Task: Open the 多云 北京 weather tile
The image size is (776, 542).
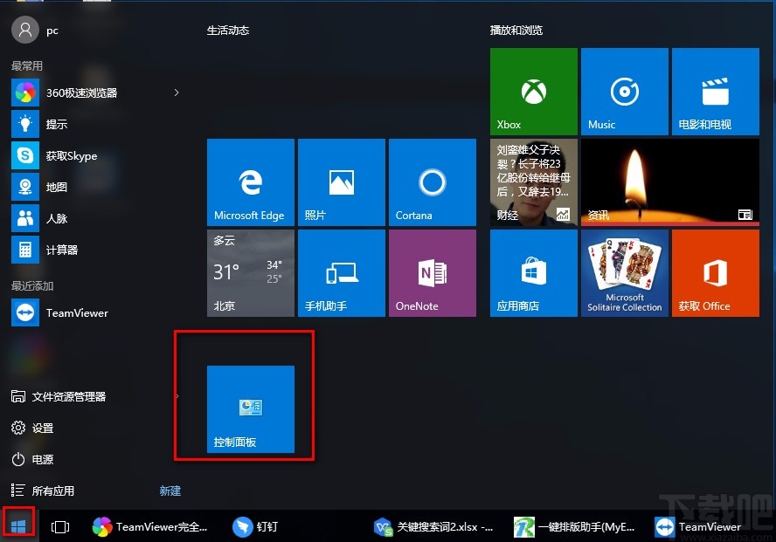Action: click(x=251, y=272)
